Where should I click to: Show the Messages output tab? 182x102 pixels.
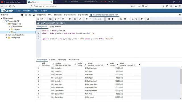pyautogui.click(x=62, y=59)
